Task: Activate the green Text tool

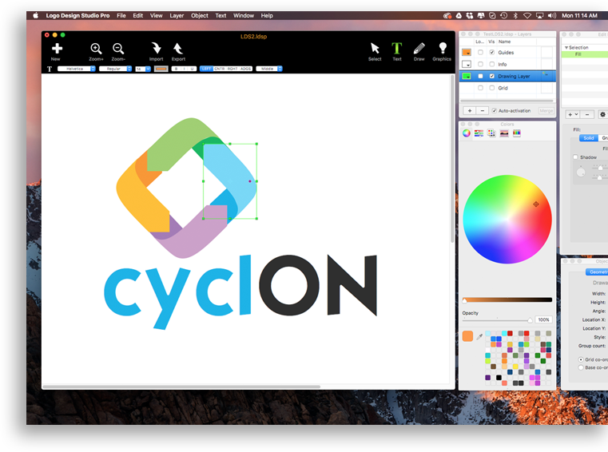Action: tap(396, 48)
